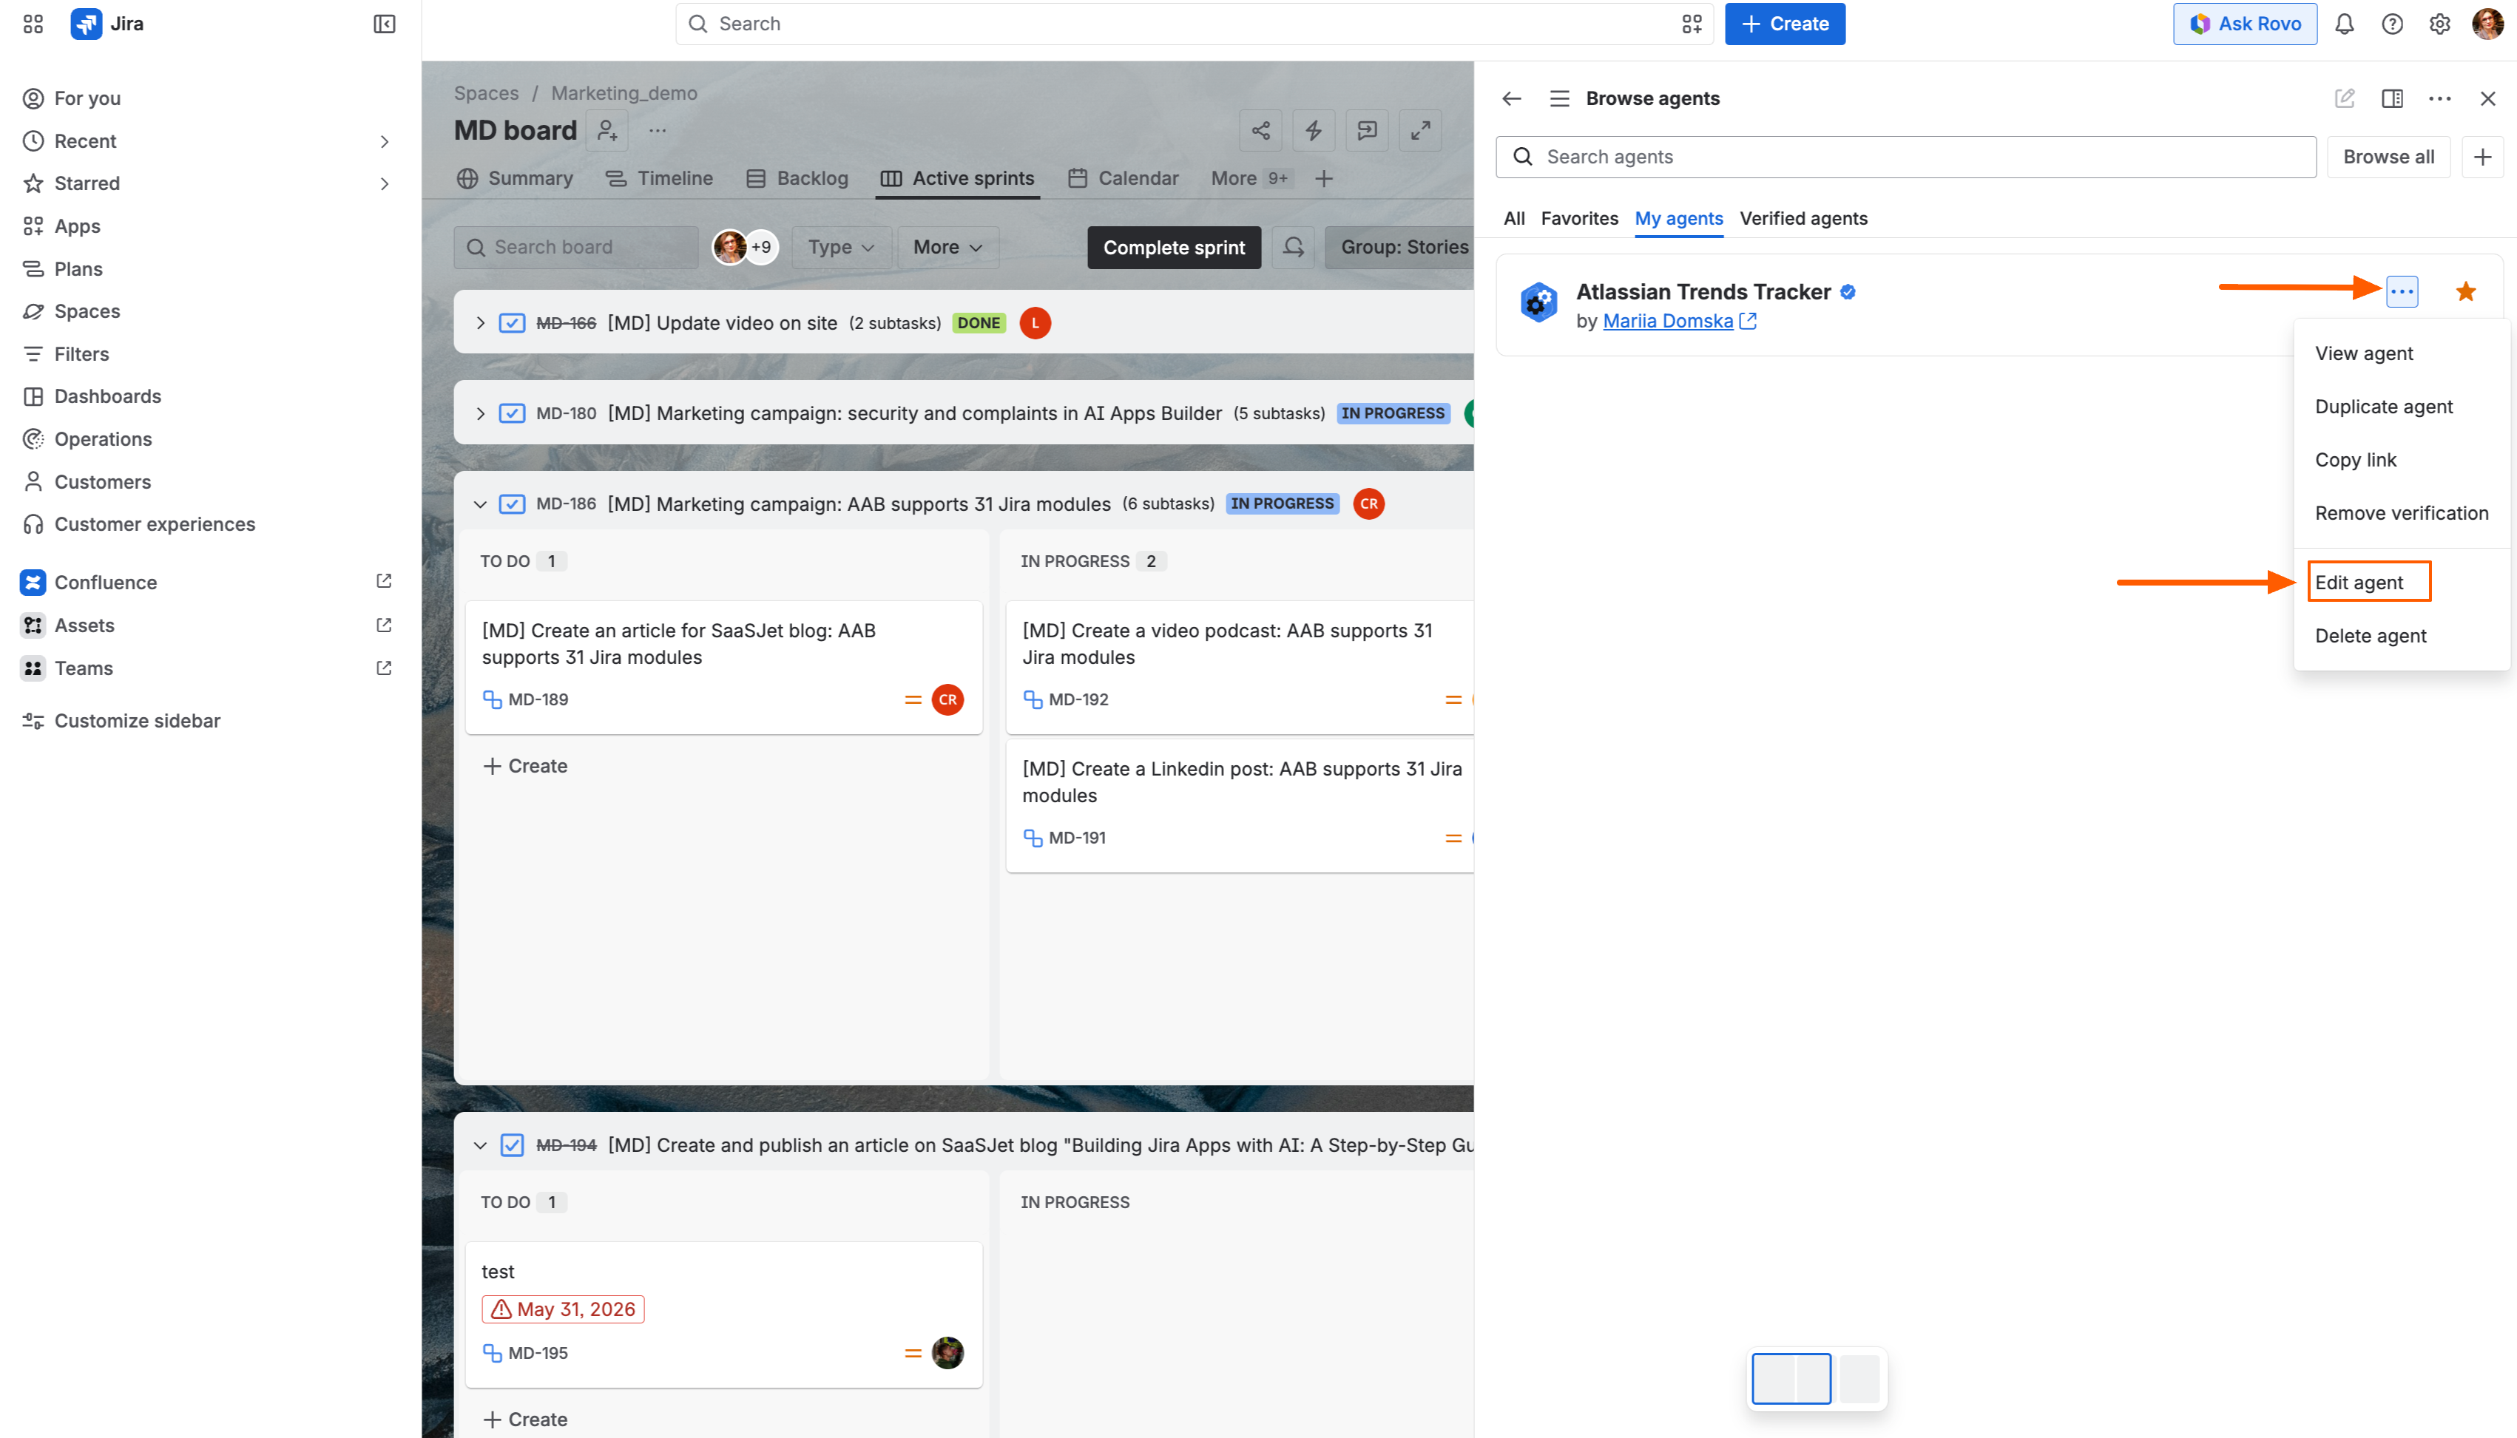Switch Rovo panel layout icon
The width and height of the screenshot is (2517, 1438).
click(2393, 99)
